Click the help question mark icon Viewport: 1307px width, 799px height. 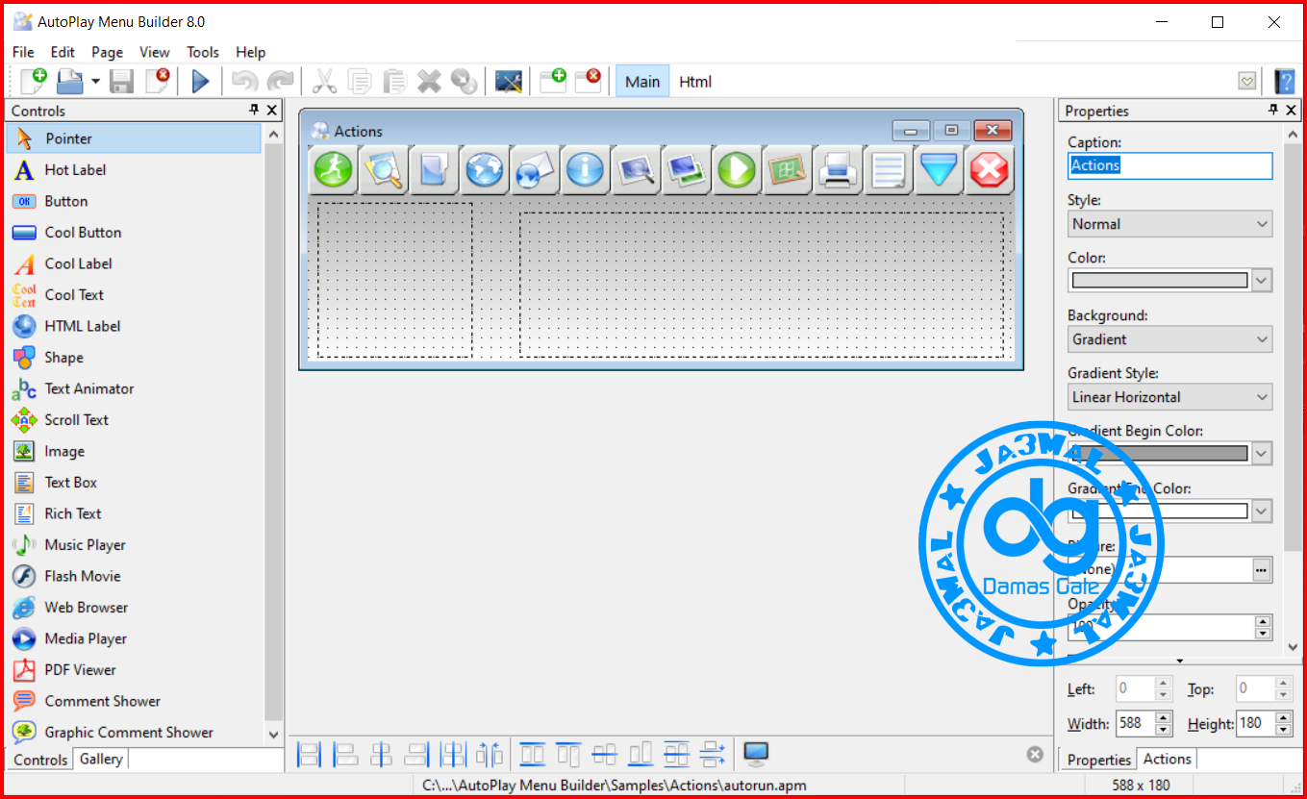[x=1284, y=82]
